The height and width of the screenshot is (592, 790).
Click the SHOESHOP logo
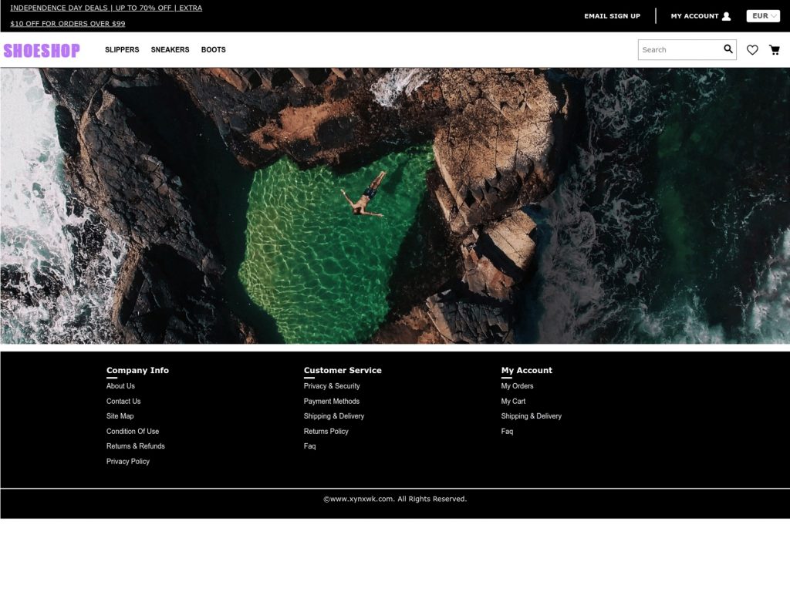[42, 50]
